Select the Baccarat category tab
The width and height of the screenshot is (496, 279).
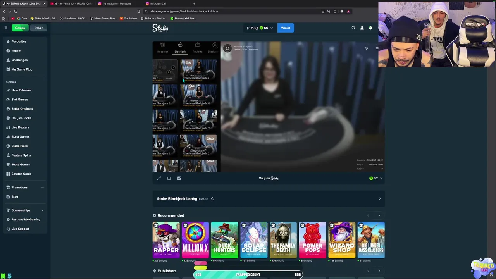click(x=163, y=48)
